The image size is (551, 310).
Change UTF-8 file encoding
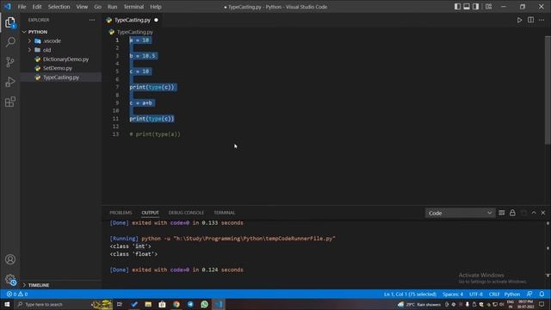[476, 294]
